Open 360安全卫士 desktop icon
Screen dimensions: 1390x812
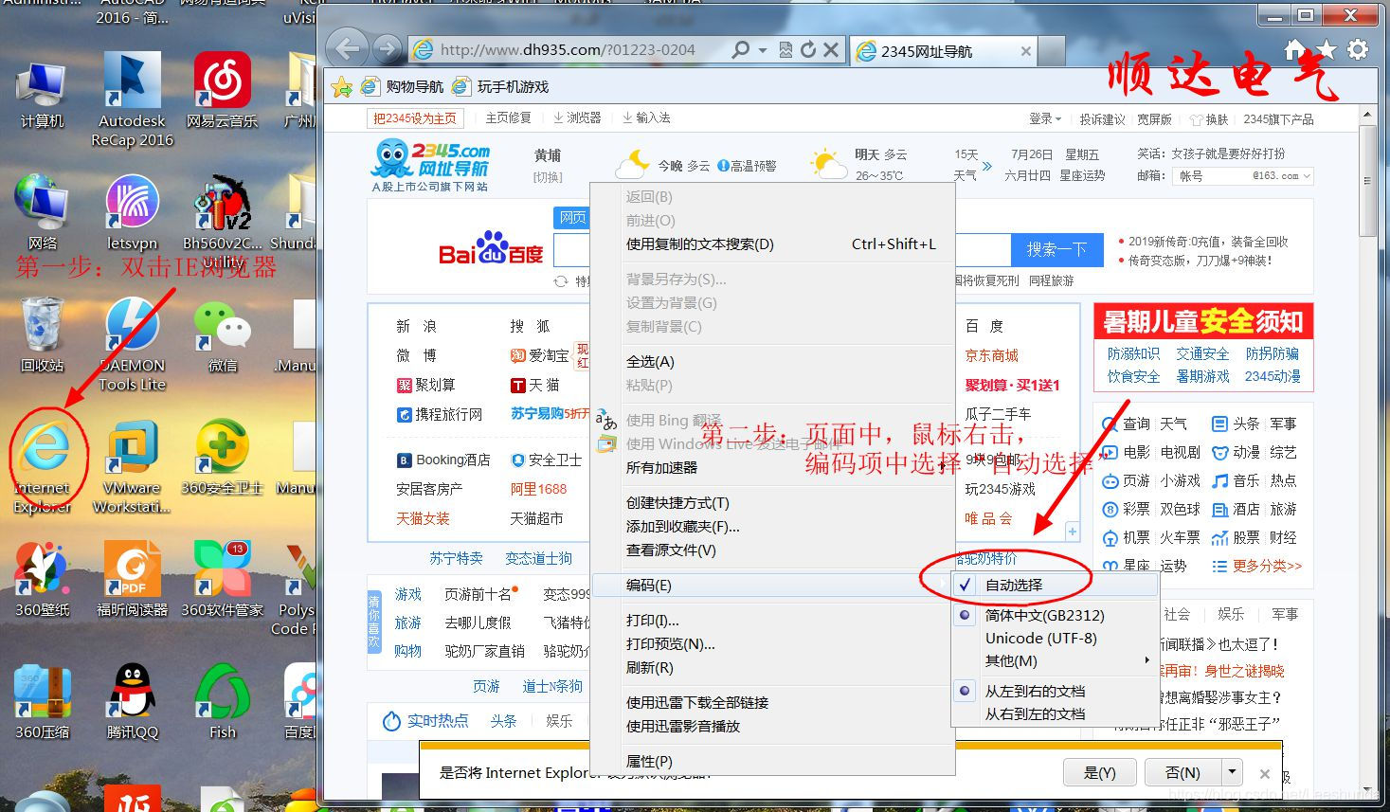coord(222,458)
